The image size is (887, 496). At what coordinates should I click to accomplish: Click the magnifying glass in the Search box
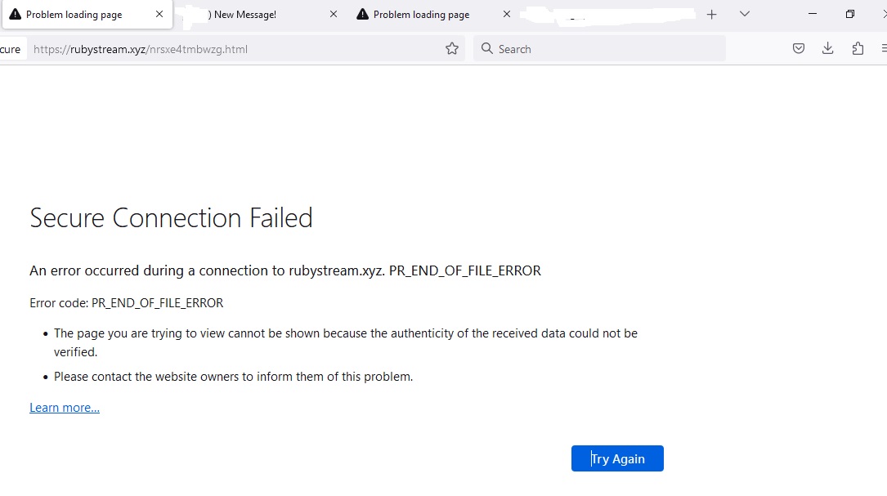point(487,49)
